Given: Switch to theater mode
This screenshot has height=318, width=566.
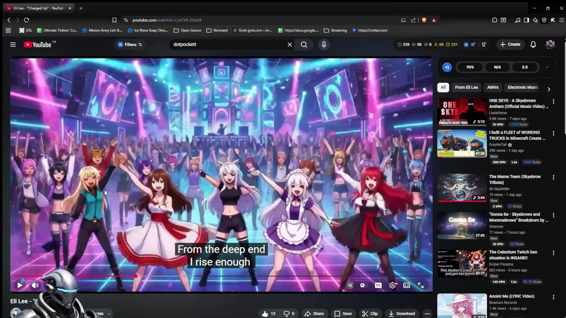Looking at the screenshot, I should pyautogui.click(x=407, y=285).
